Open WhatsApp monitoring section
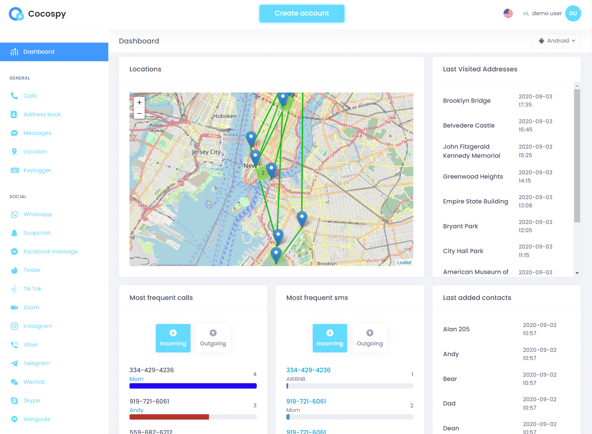592x434 pixels. (x=38, y=214)
